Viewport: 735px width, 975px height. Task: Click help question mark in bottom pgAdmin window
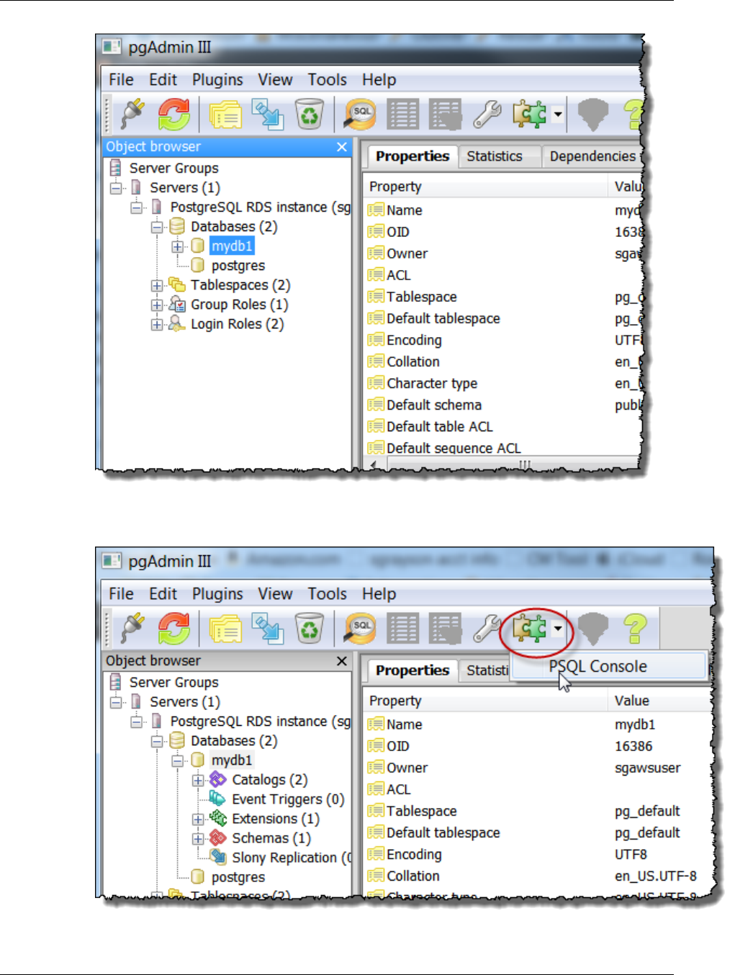[x=635, y=629]
